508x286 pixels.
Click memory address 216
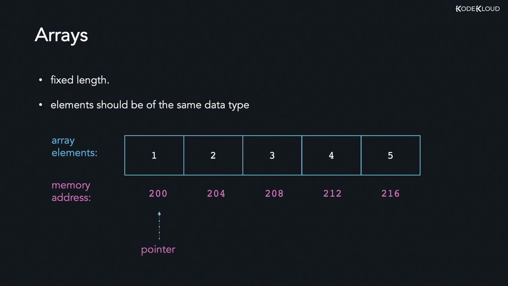point(391,193)
